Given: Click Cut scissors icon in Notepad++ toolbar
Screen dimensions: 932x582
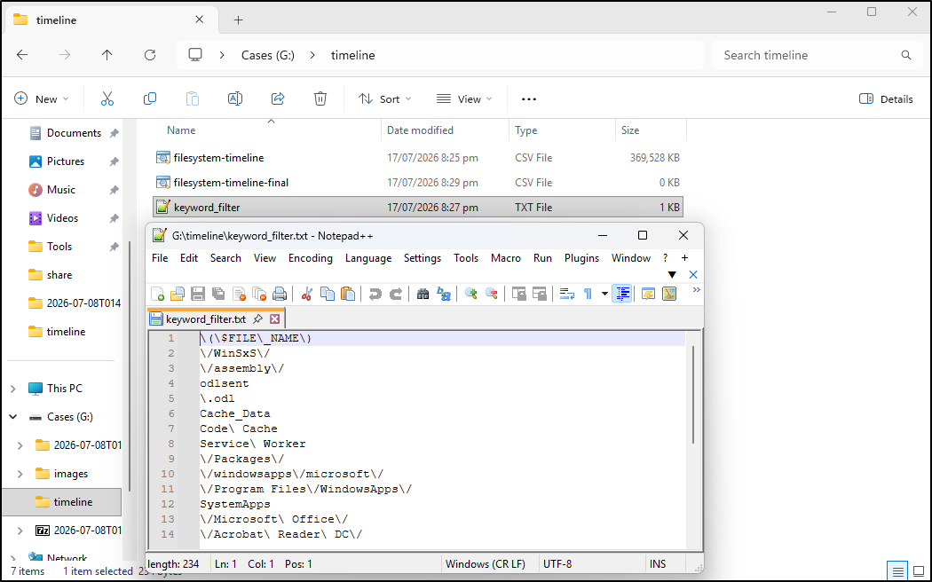Looking at the screenshot, I should coord(307,294).
